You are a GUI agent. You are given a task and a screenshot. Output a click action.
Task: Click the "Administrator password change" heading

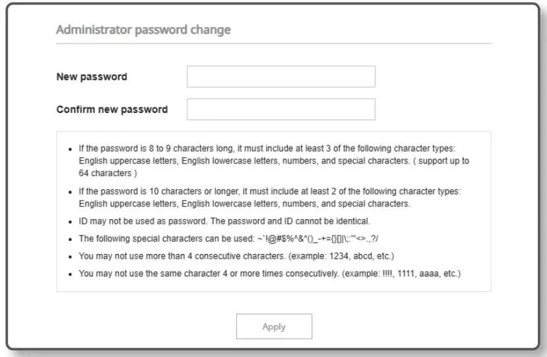pos(143,30)
